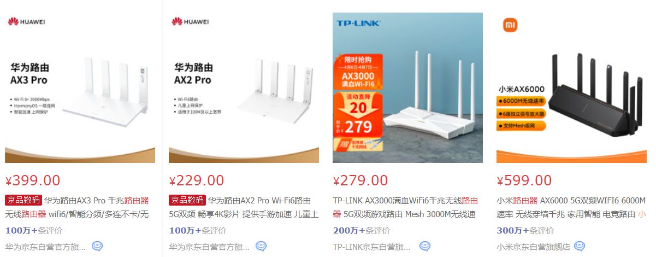View TP-LINK AX3000 router product image
The width and height of the screenshot is (656, 257).
407,87
